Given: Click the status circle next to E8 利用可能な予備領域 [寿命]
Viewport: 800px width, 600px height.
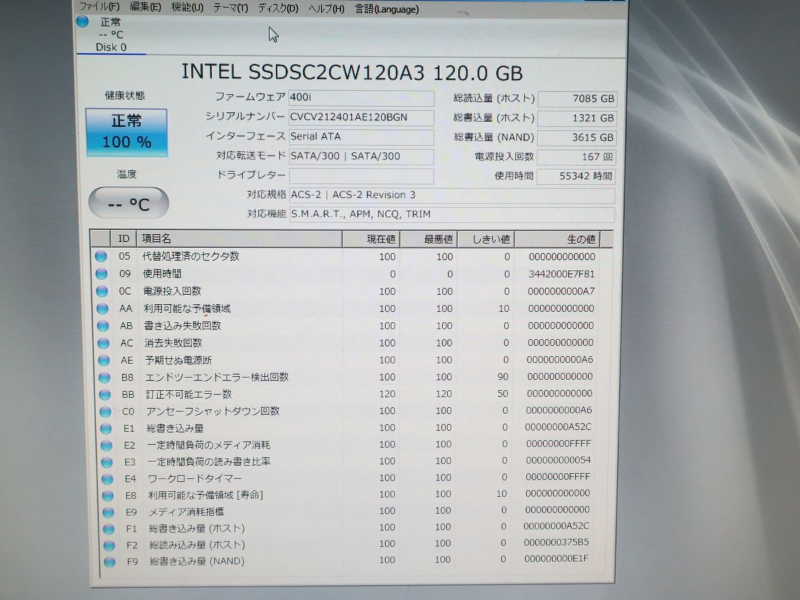Looking at the screenshot, I should 102,495.
